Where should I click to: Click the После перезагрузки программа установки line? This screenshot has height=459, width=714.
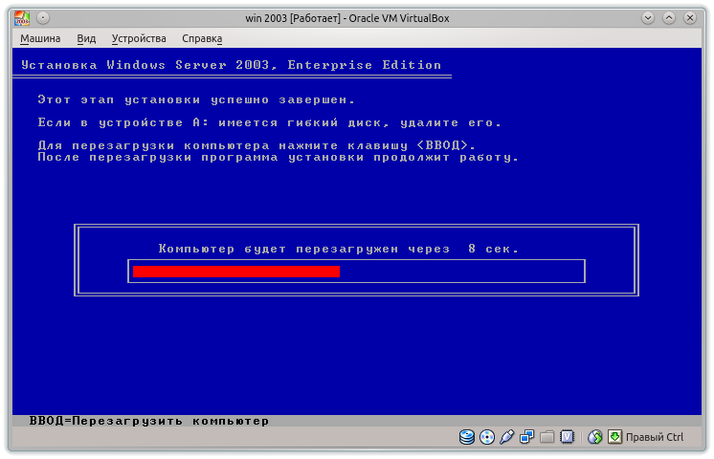278,158
